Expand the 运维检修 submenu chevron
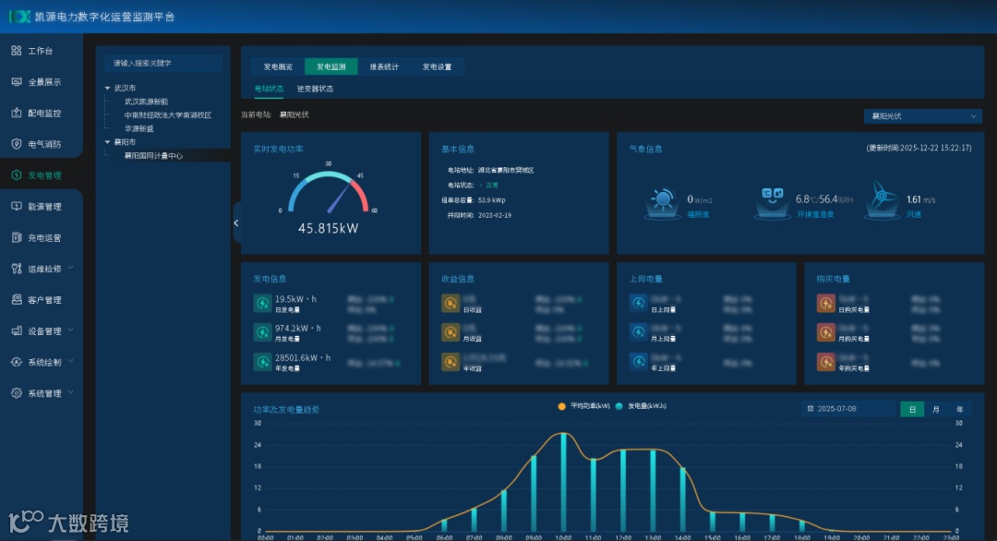 (x=70, y=268)
